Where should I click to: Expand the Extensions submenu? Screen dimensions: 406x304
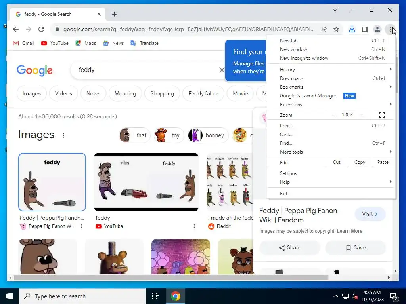pos(331,104)
